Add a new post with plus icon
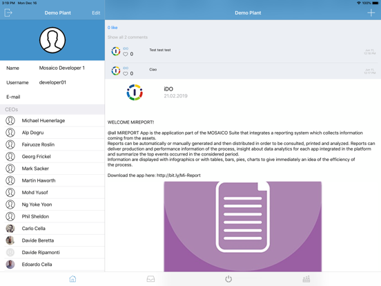This screenshot has width=381, height=286. click(x=371, y=12)
